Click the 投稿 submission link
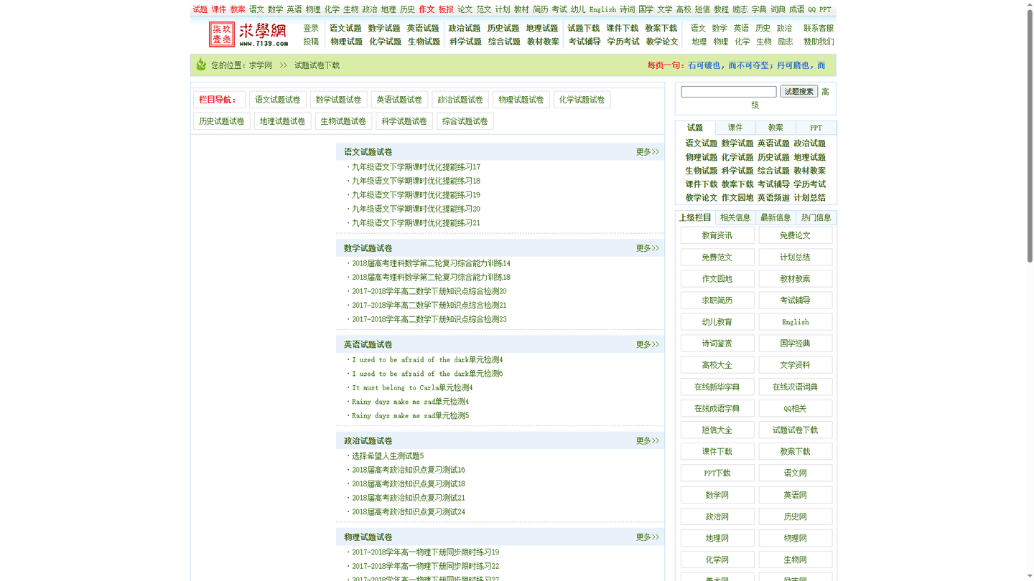Viewport: 1034px width, 581px height. point(311,42)
